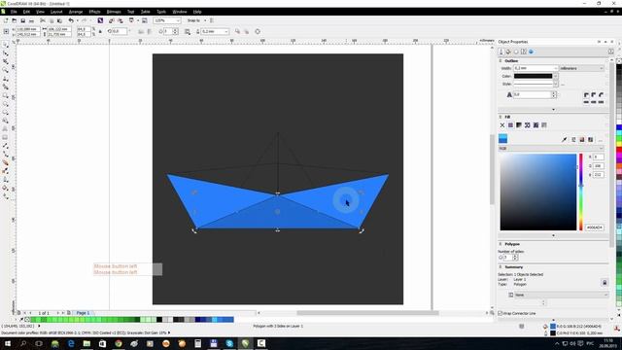This screenshot has height=350, width=622.
Task: Click the Cut scissors icon
Action: click(43, 20)
